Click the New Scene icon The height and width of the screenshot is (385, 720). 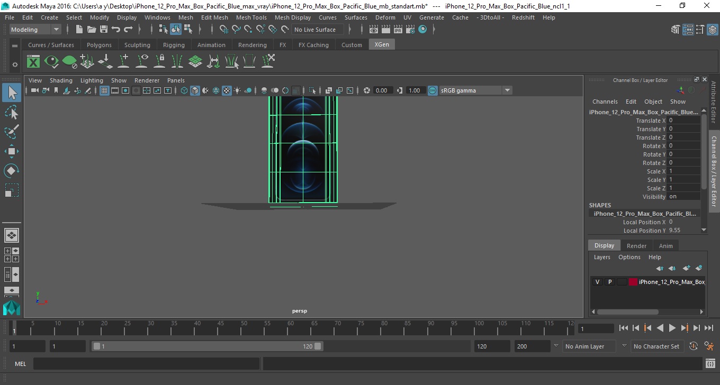(79, 30)
